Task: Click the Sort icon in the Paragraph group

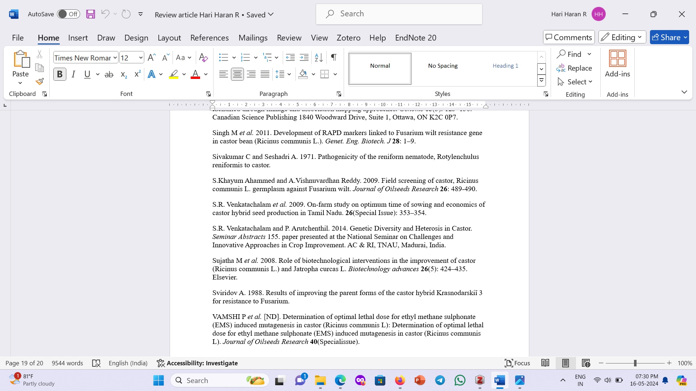Action: tap(319, 57)
